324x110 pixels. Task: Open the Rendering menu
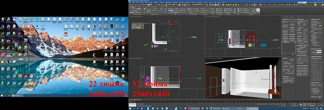175,3
